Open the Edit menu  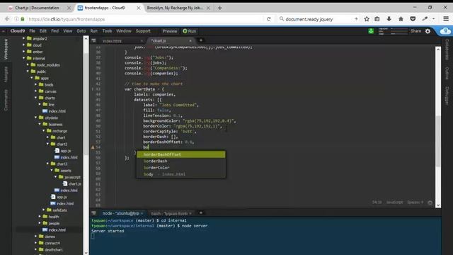[x=43, y=31]
